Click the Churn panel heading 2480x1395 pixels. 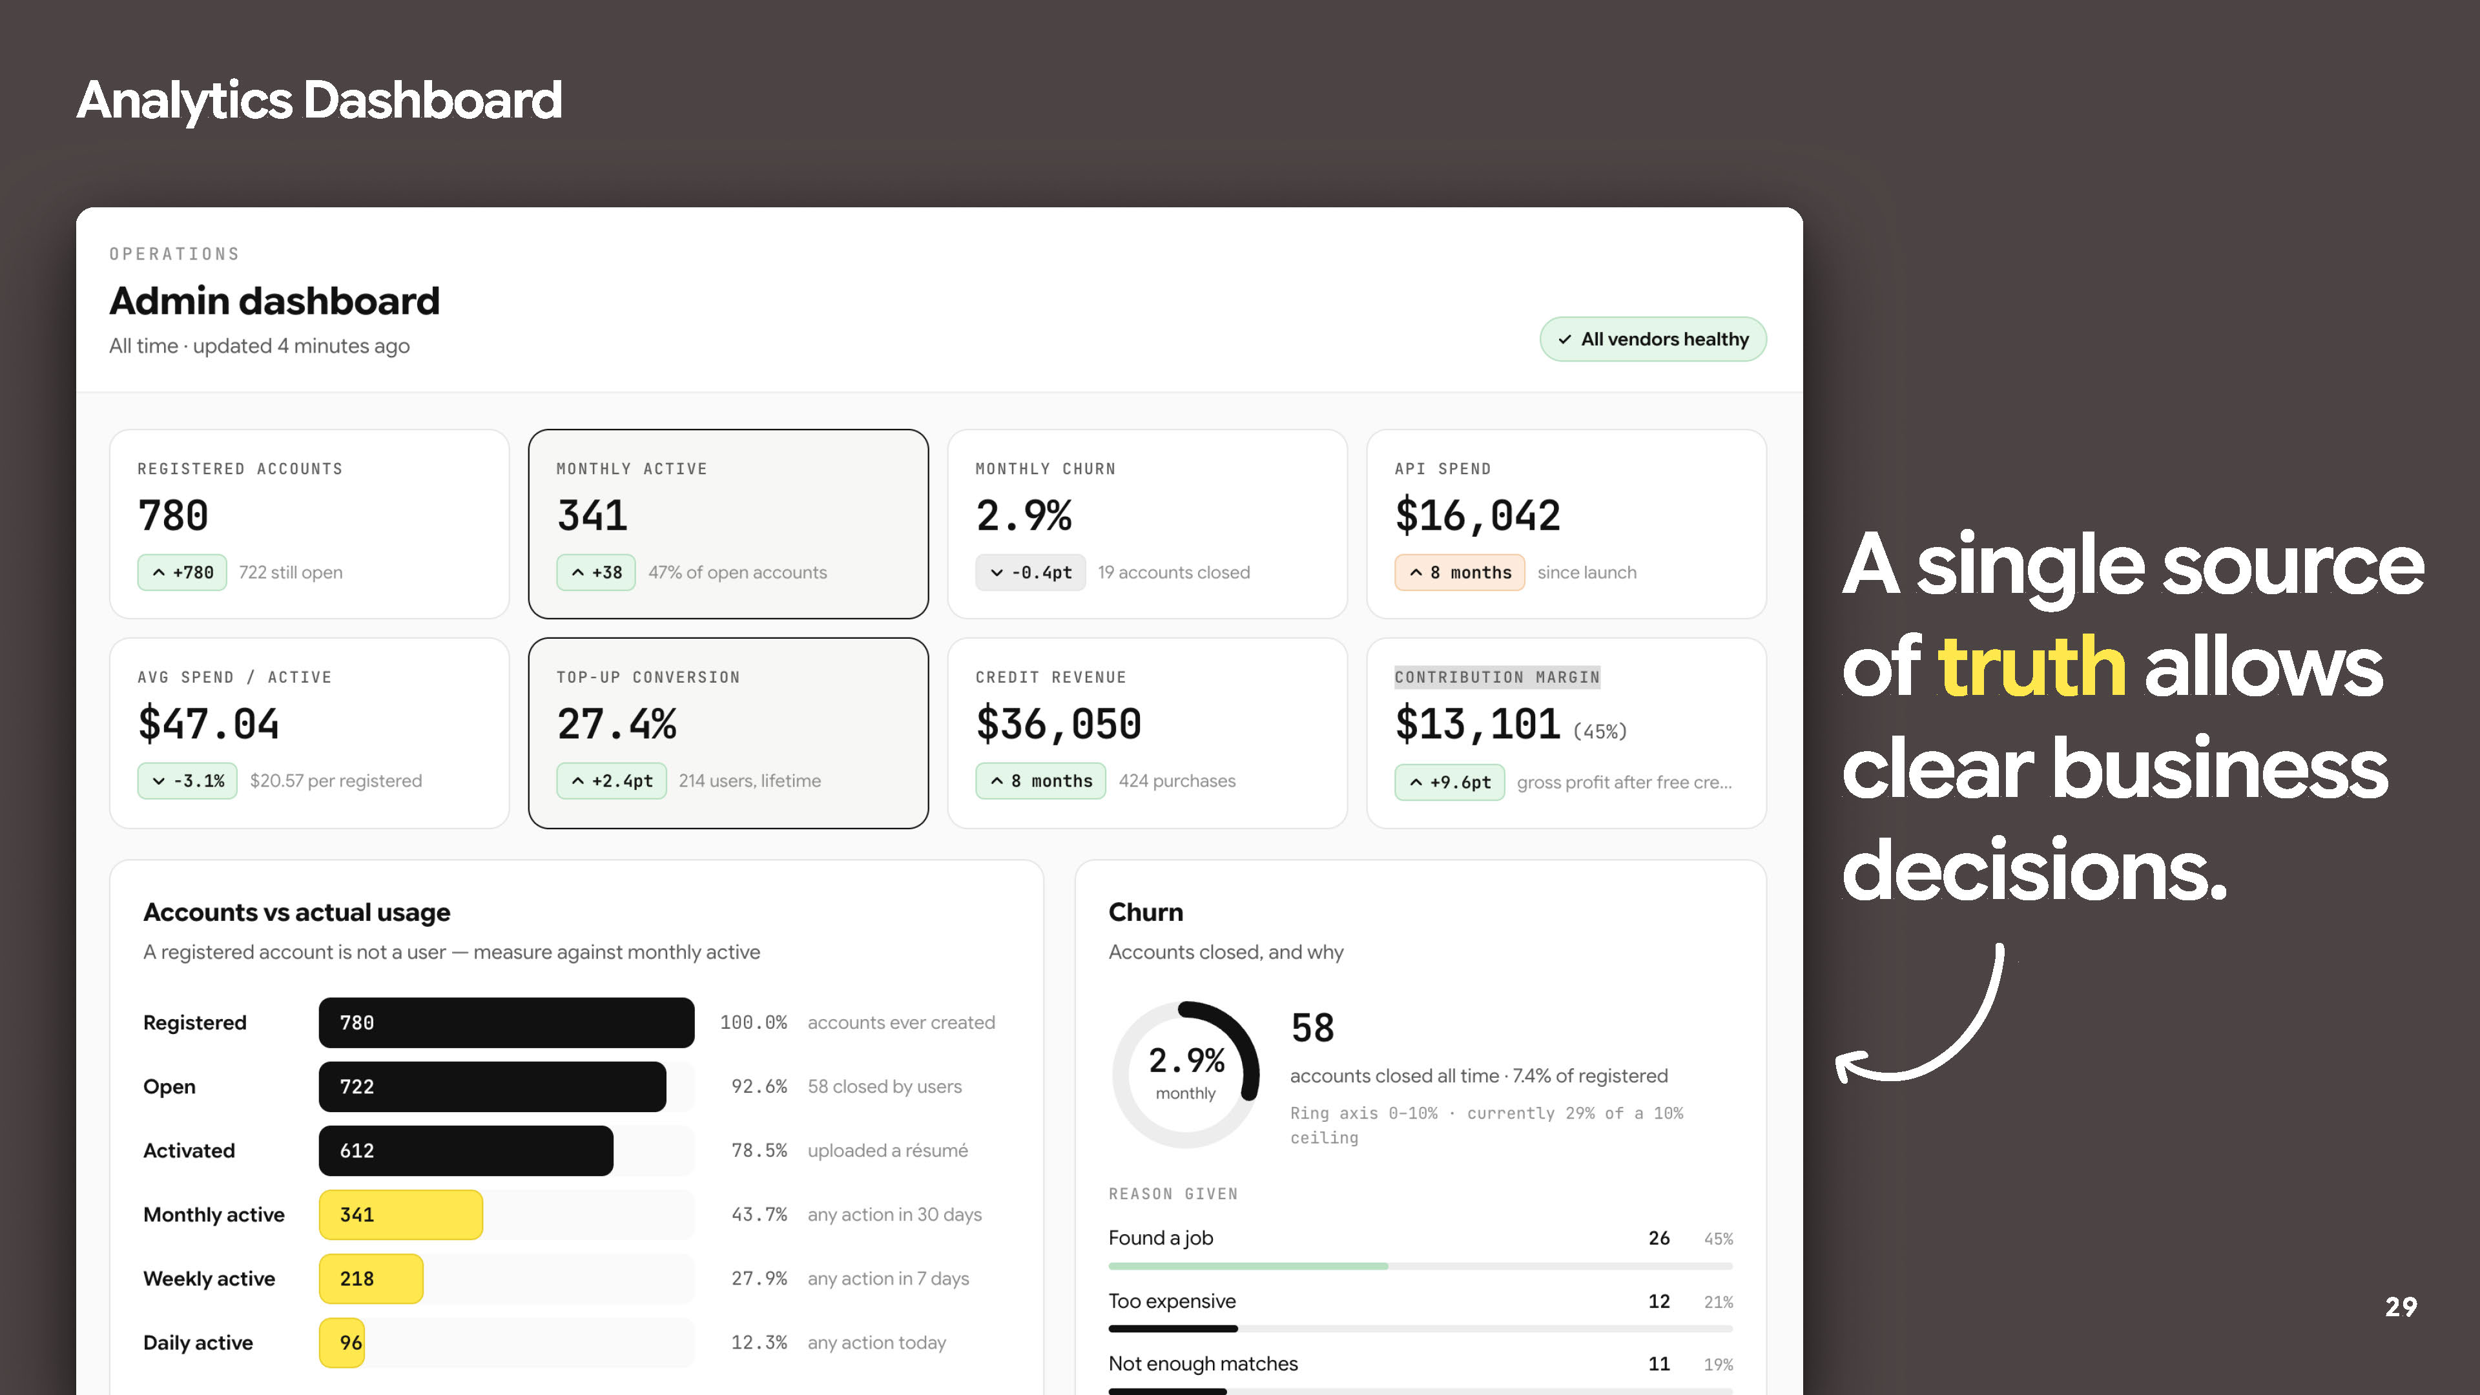[x=1146, y=912]
